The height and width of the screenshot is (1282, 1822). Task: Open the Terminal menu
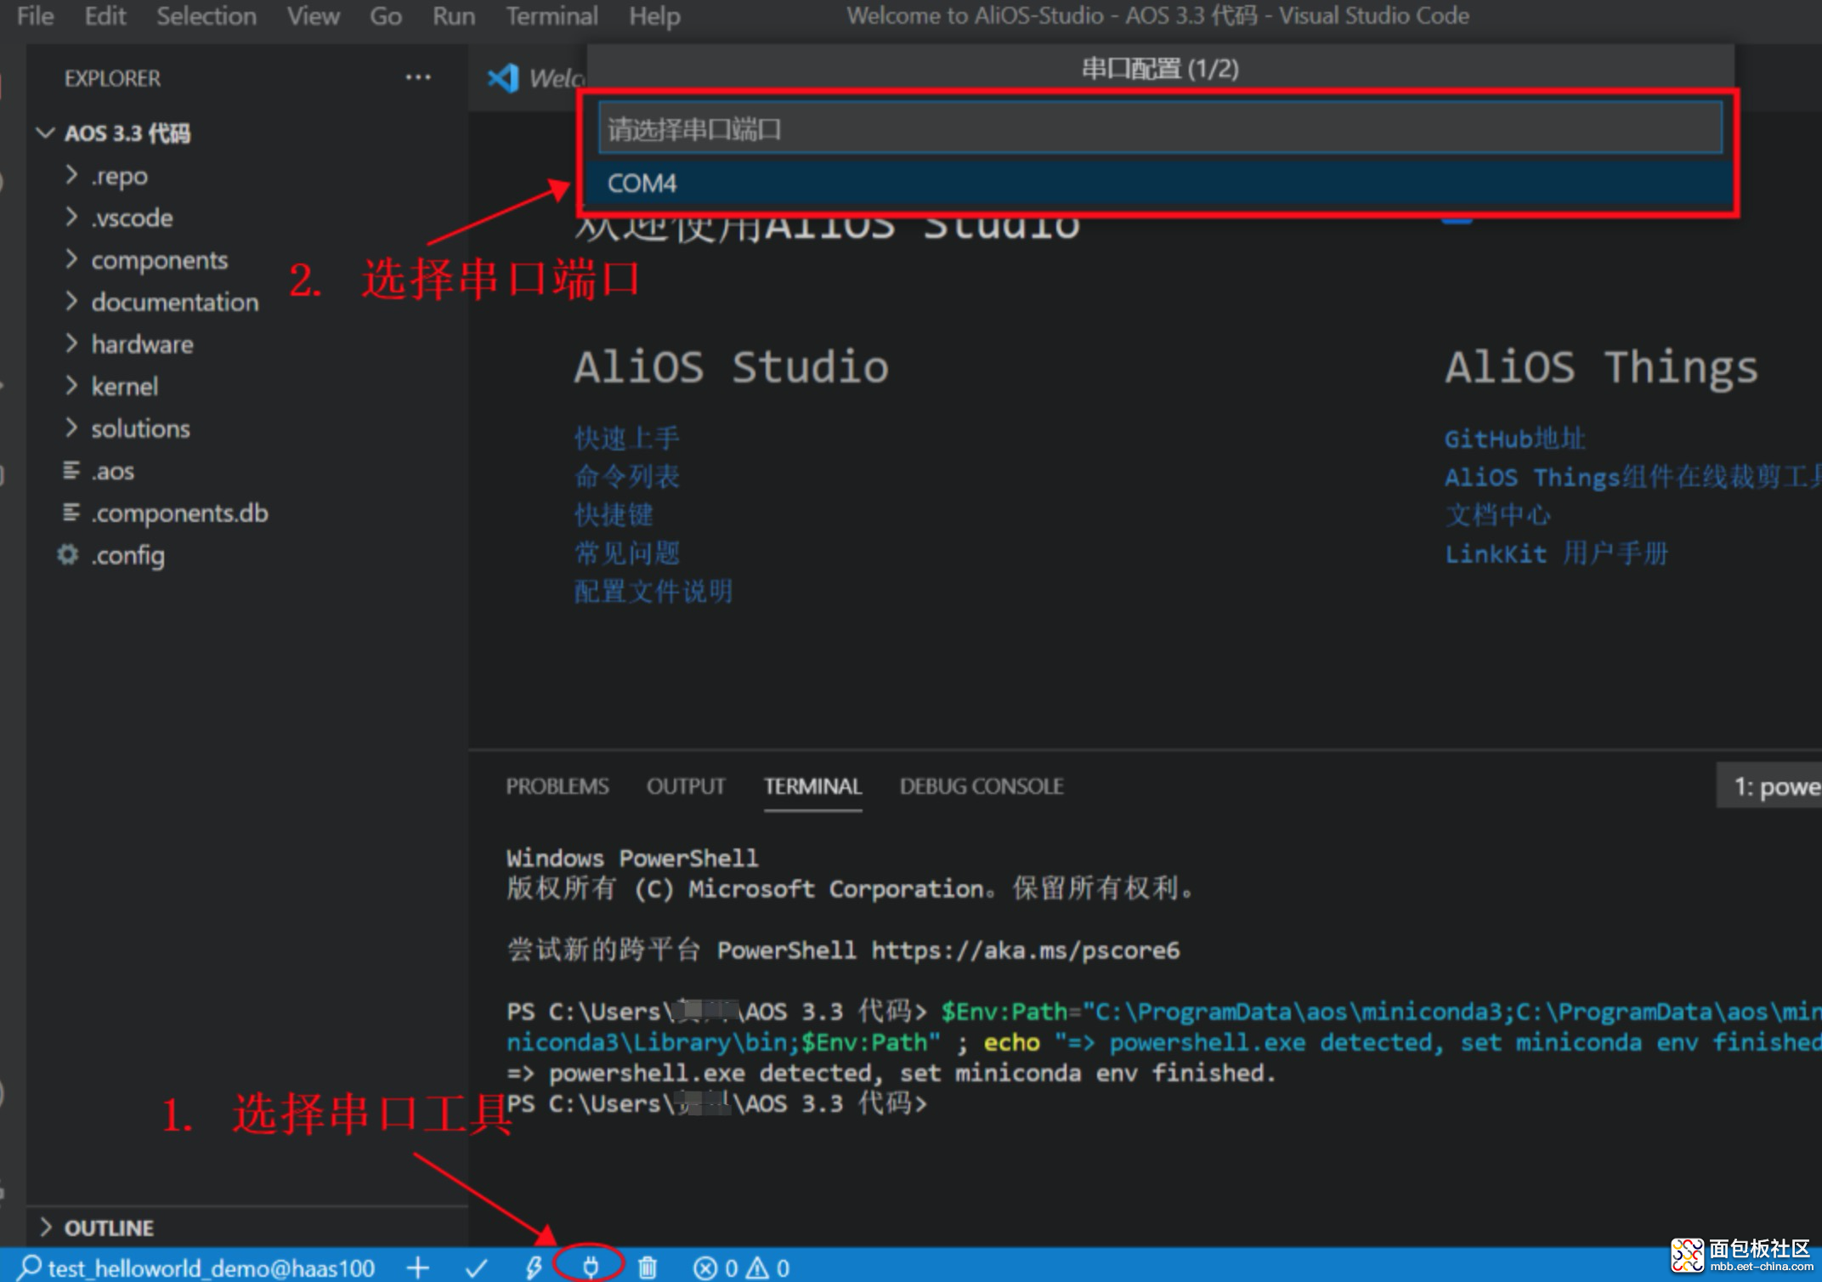coord(552,16)
